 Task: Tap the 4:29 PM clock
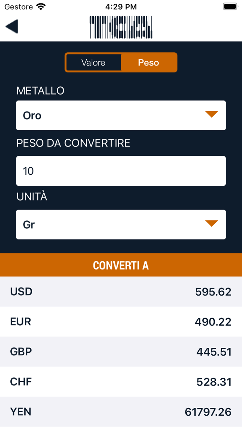(121, 7)
